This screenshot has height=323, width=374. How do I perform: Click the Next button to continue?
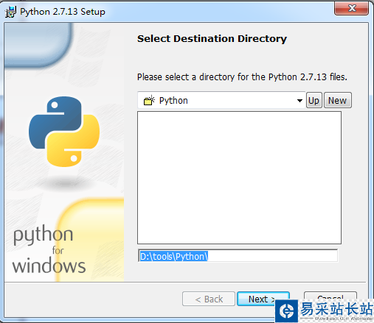263,299
